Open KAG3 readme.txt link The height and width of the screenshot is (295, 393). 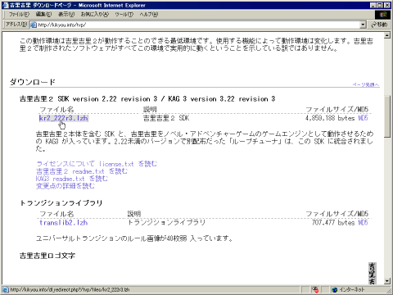coord(72,179)
